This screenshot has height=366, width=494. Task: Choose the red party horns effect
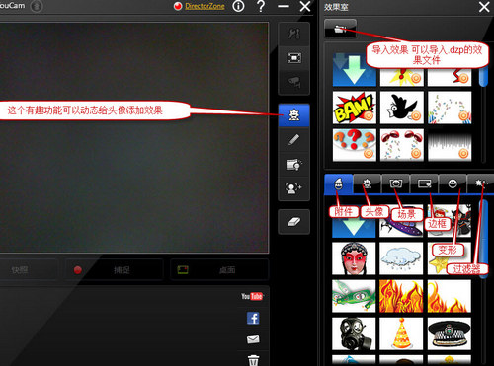point(401,145)
